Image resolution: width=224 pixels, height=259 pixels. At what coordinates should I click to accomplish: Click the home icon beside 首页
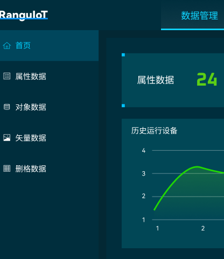click(x=7, y=46)
